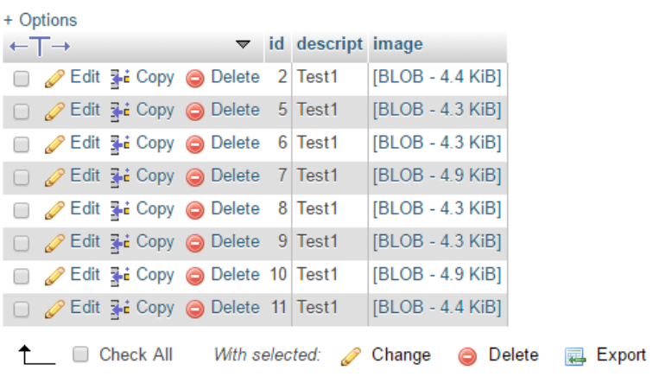Click the Copy icon for row id 10
Image resolution: width=659 pixels, height=377 pixels.
coord(119,275)
